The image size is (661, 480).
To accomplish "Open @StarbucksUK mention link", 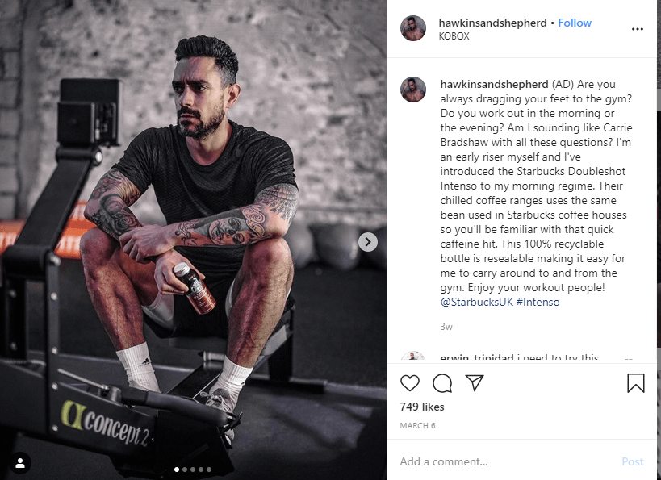I will point(477,303).
